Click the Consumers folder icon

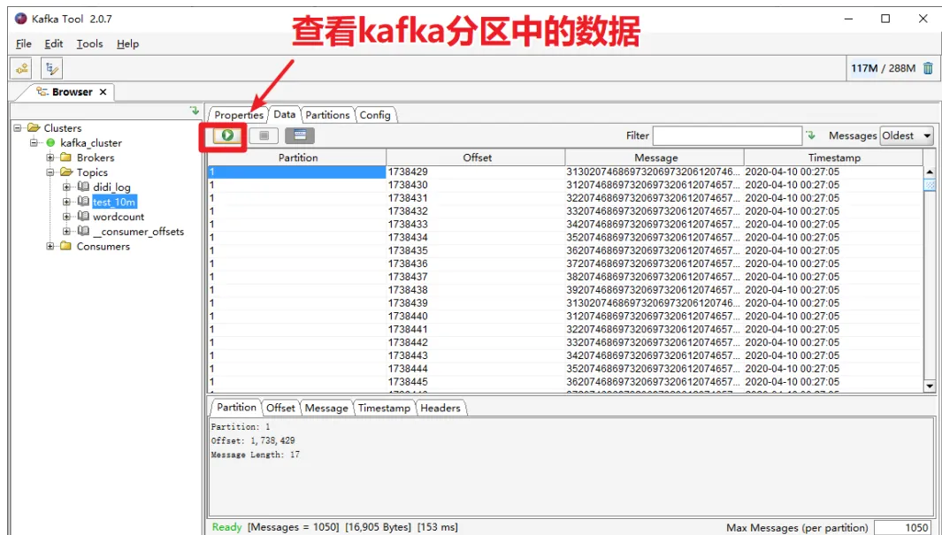click(x=66, y=246)
